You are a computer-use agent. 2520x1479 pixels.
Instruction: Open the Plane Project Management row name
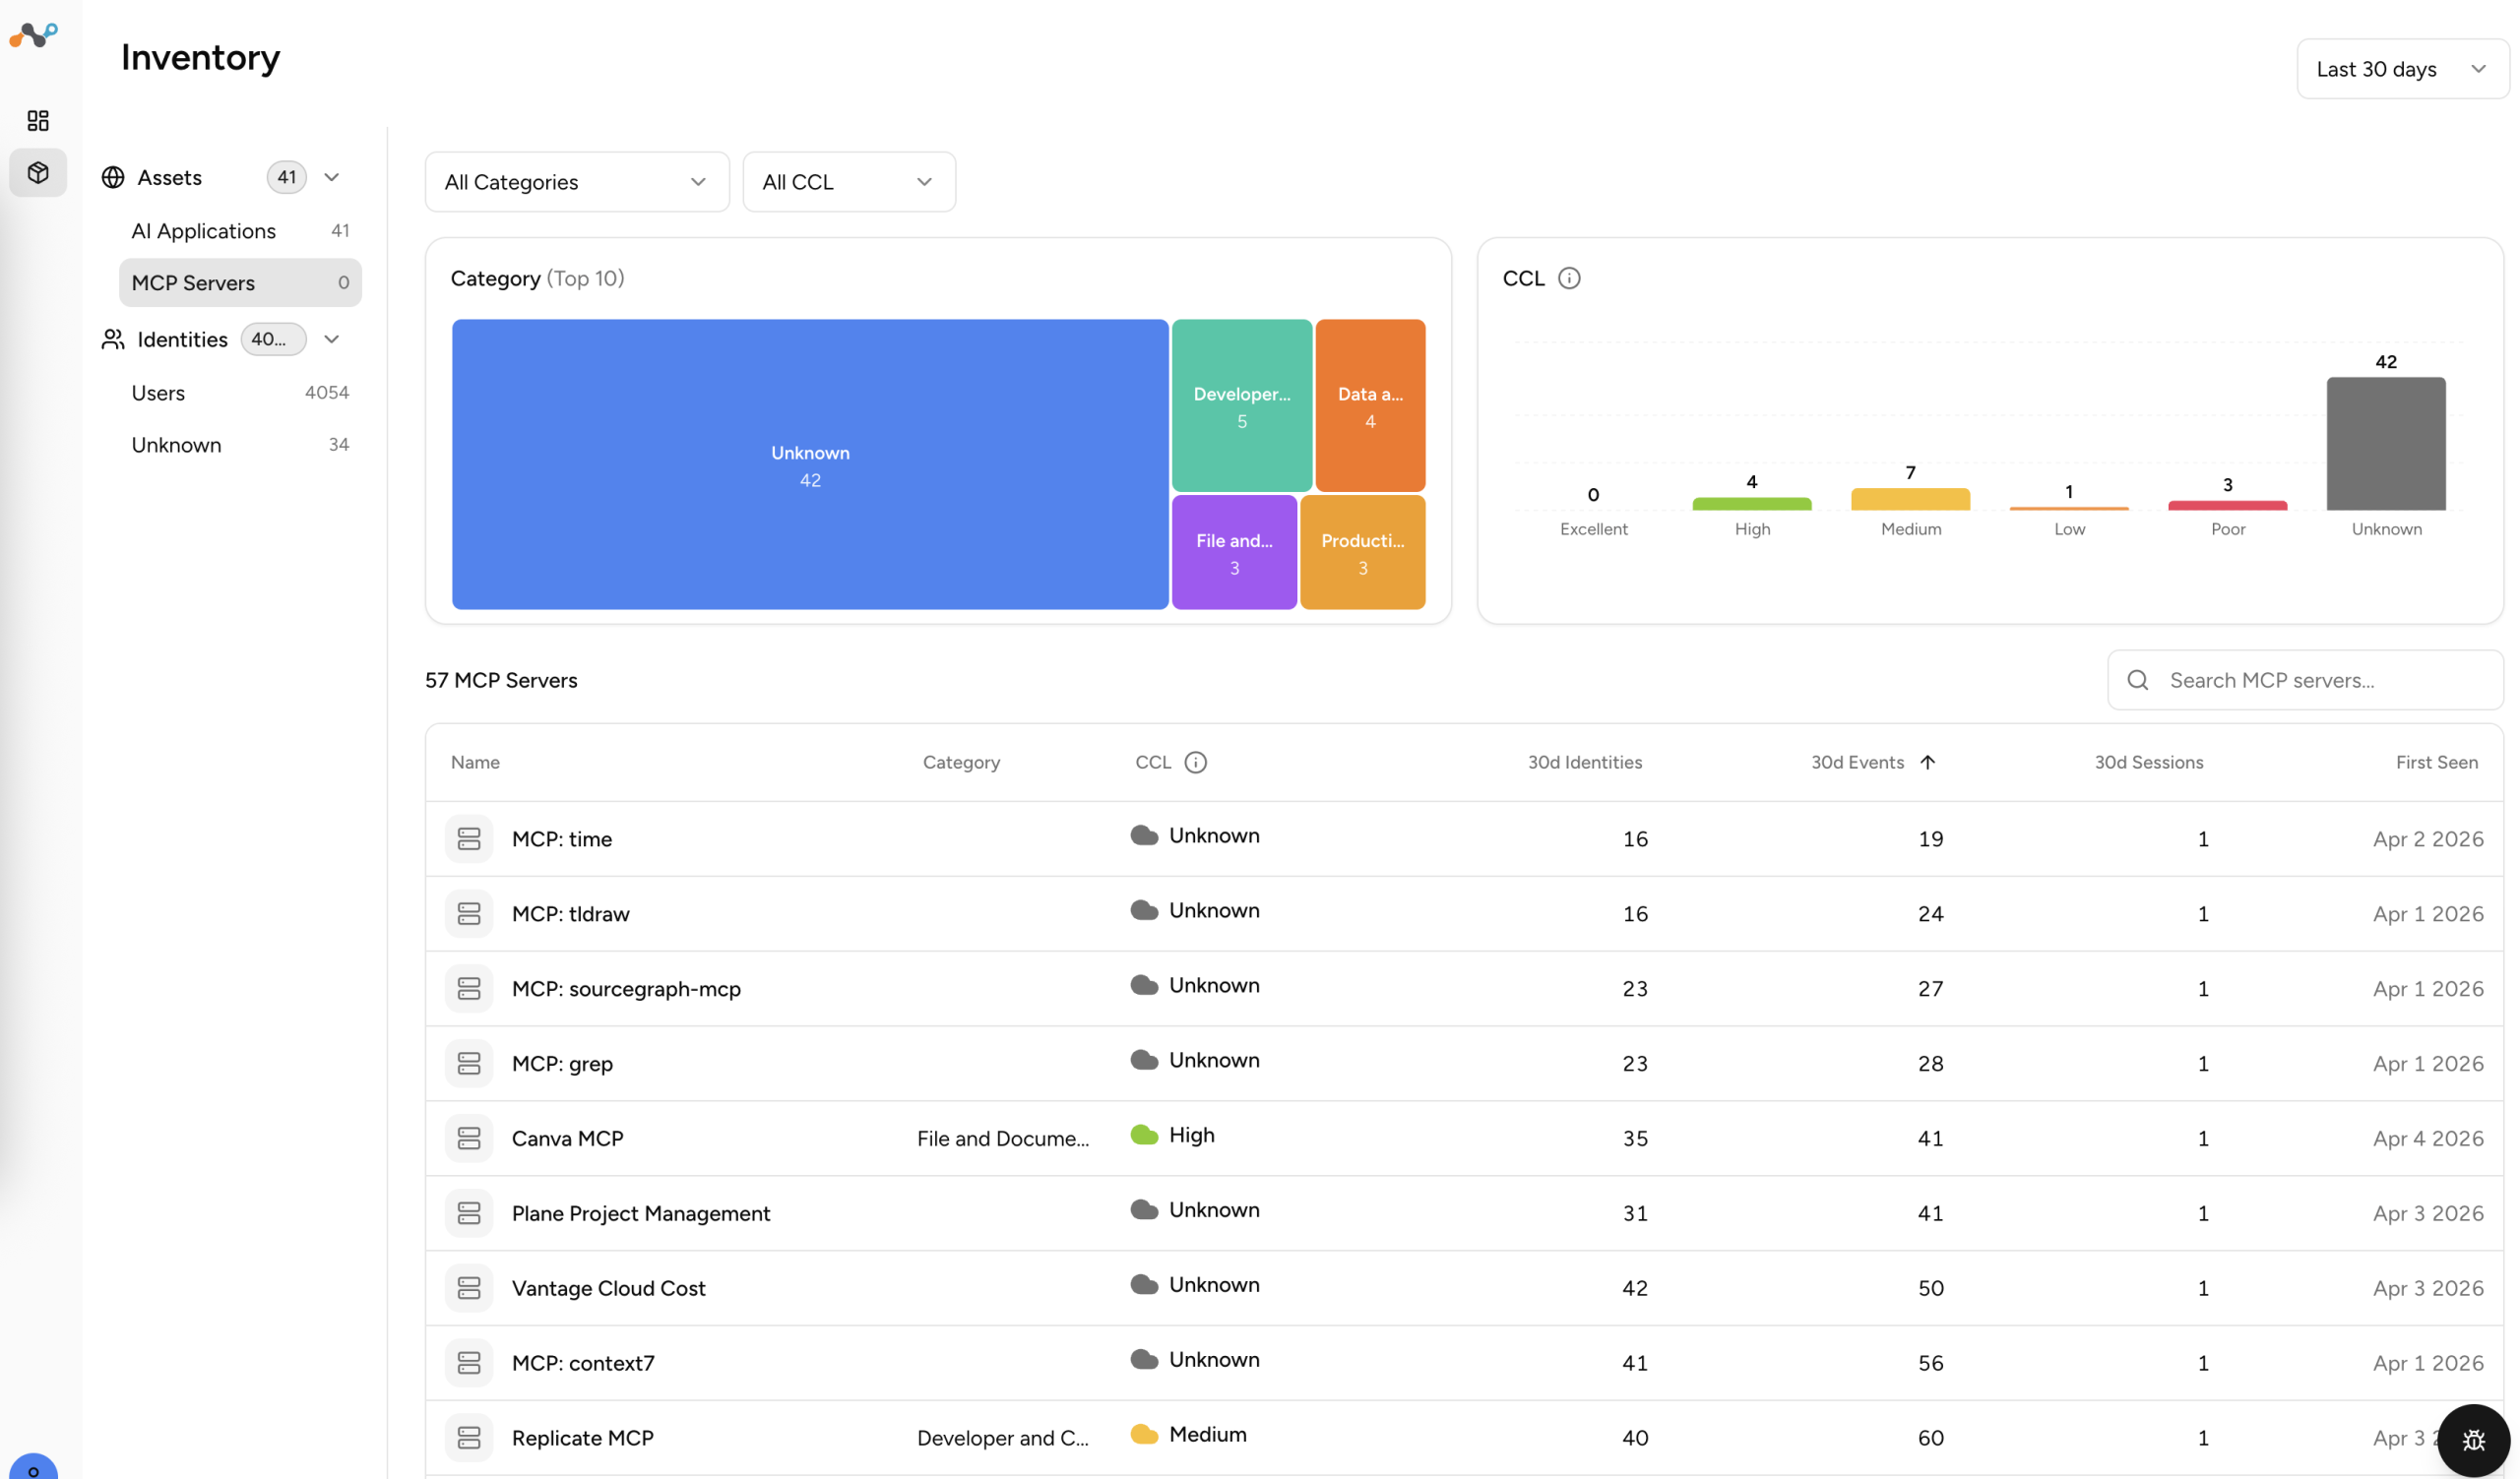641,1214
